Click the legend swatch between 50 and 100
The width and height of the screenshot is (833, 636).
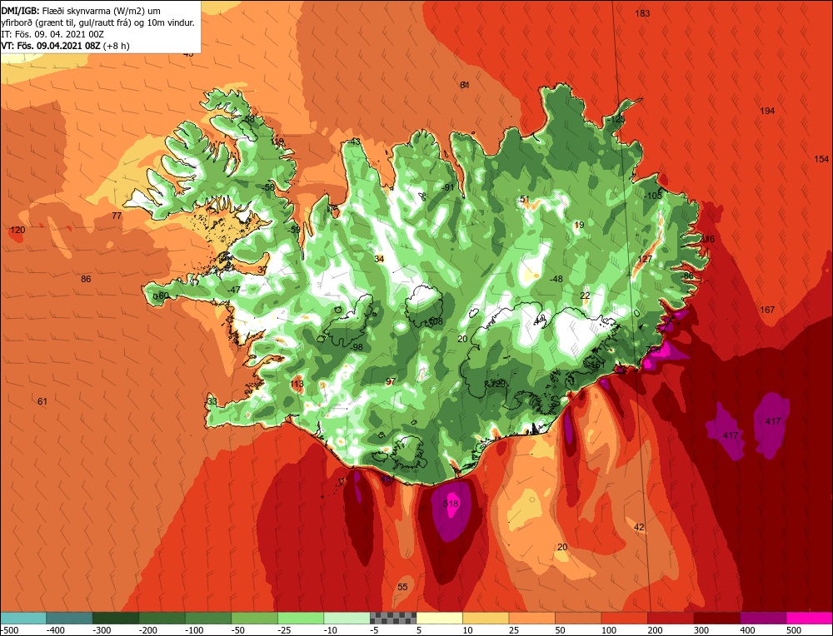(x=578, y=618)
